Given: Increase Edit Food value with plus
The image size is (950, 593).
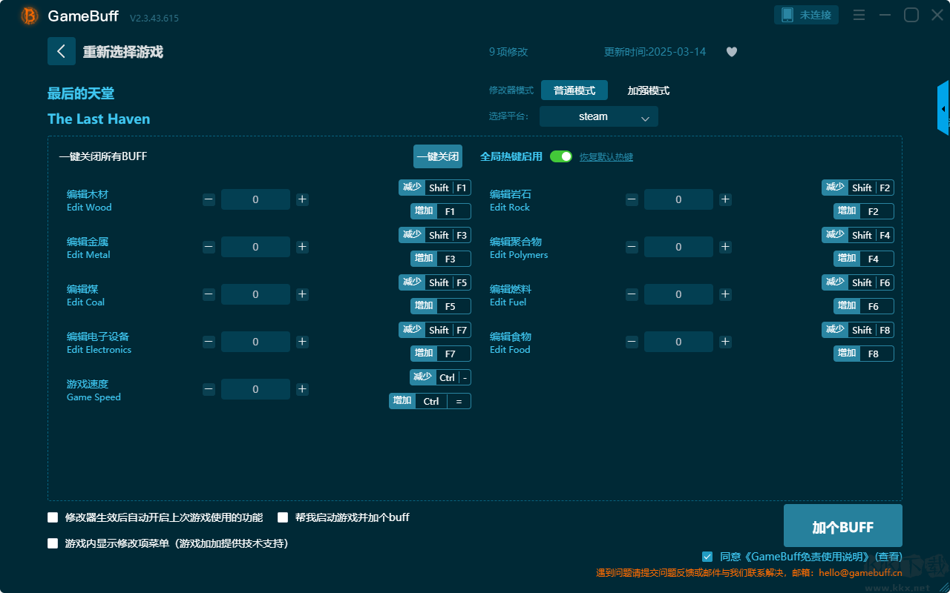Looking at the screenshot, I should coord(725,342).
